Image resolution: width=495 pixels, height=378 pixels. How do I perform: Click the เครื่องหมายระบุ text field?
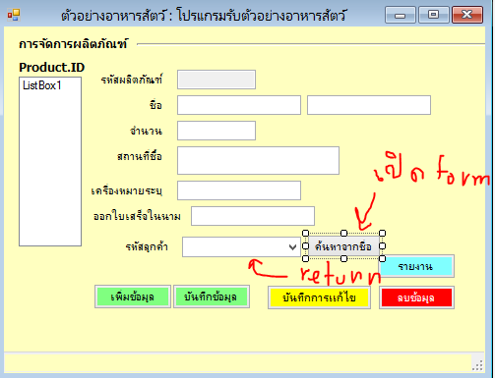click(x=239, y=190)
